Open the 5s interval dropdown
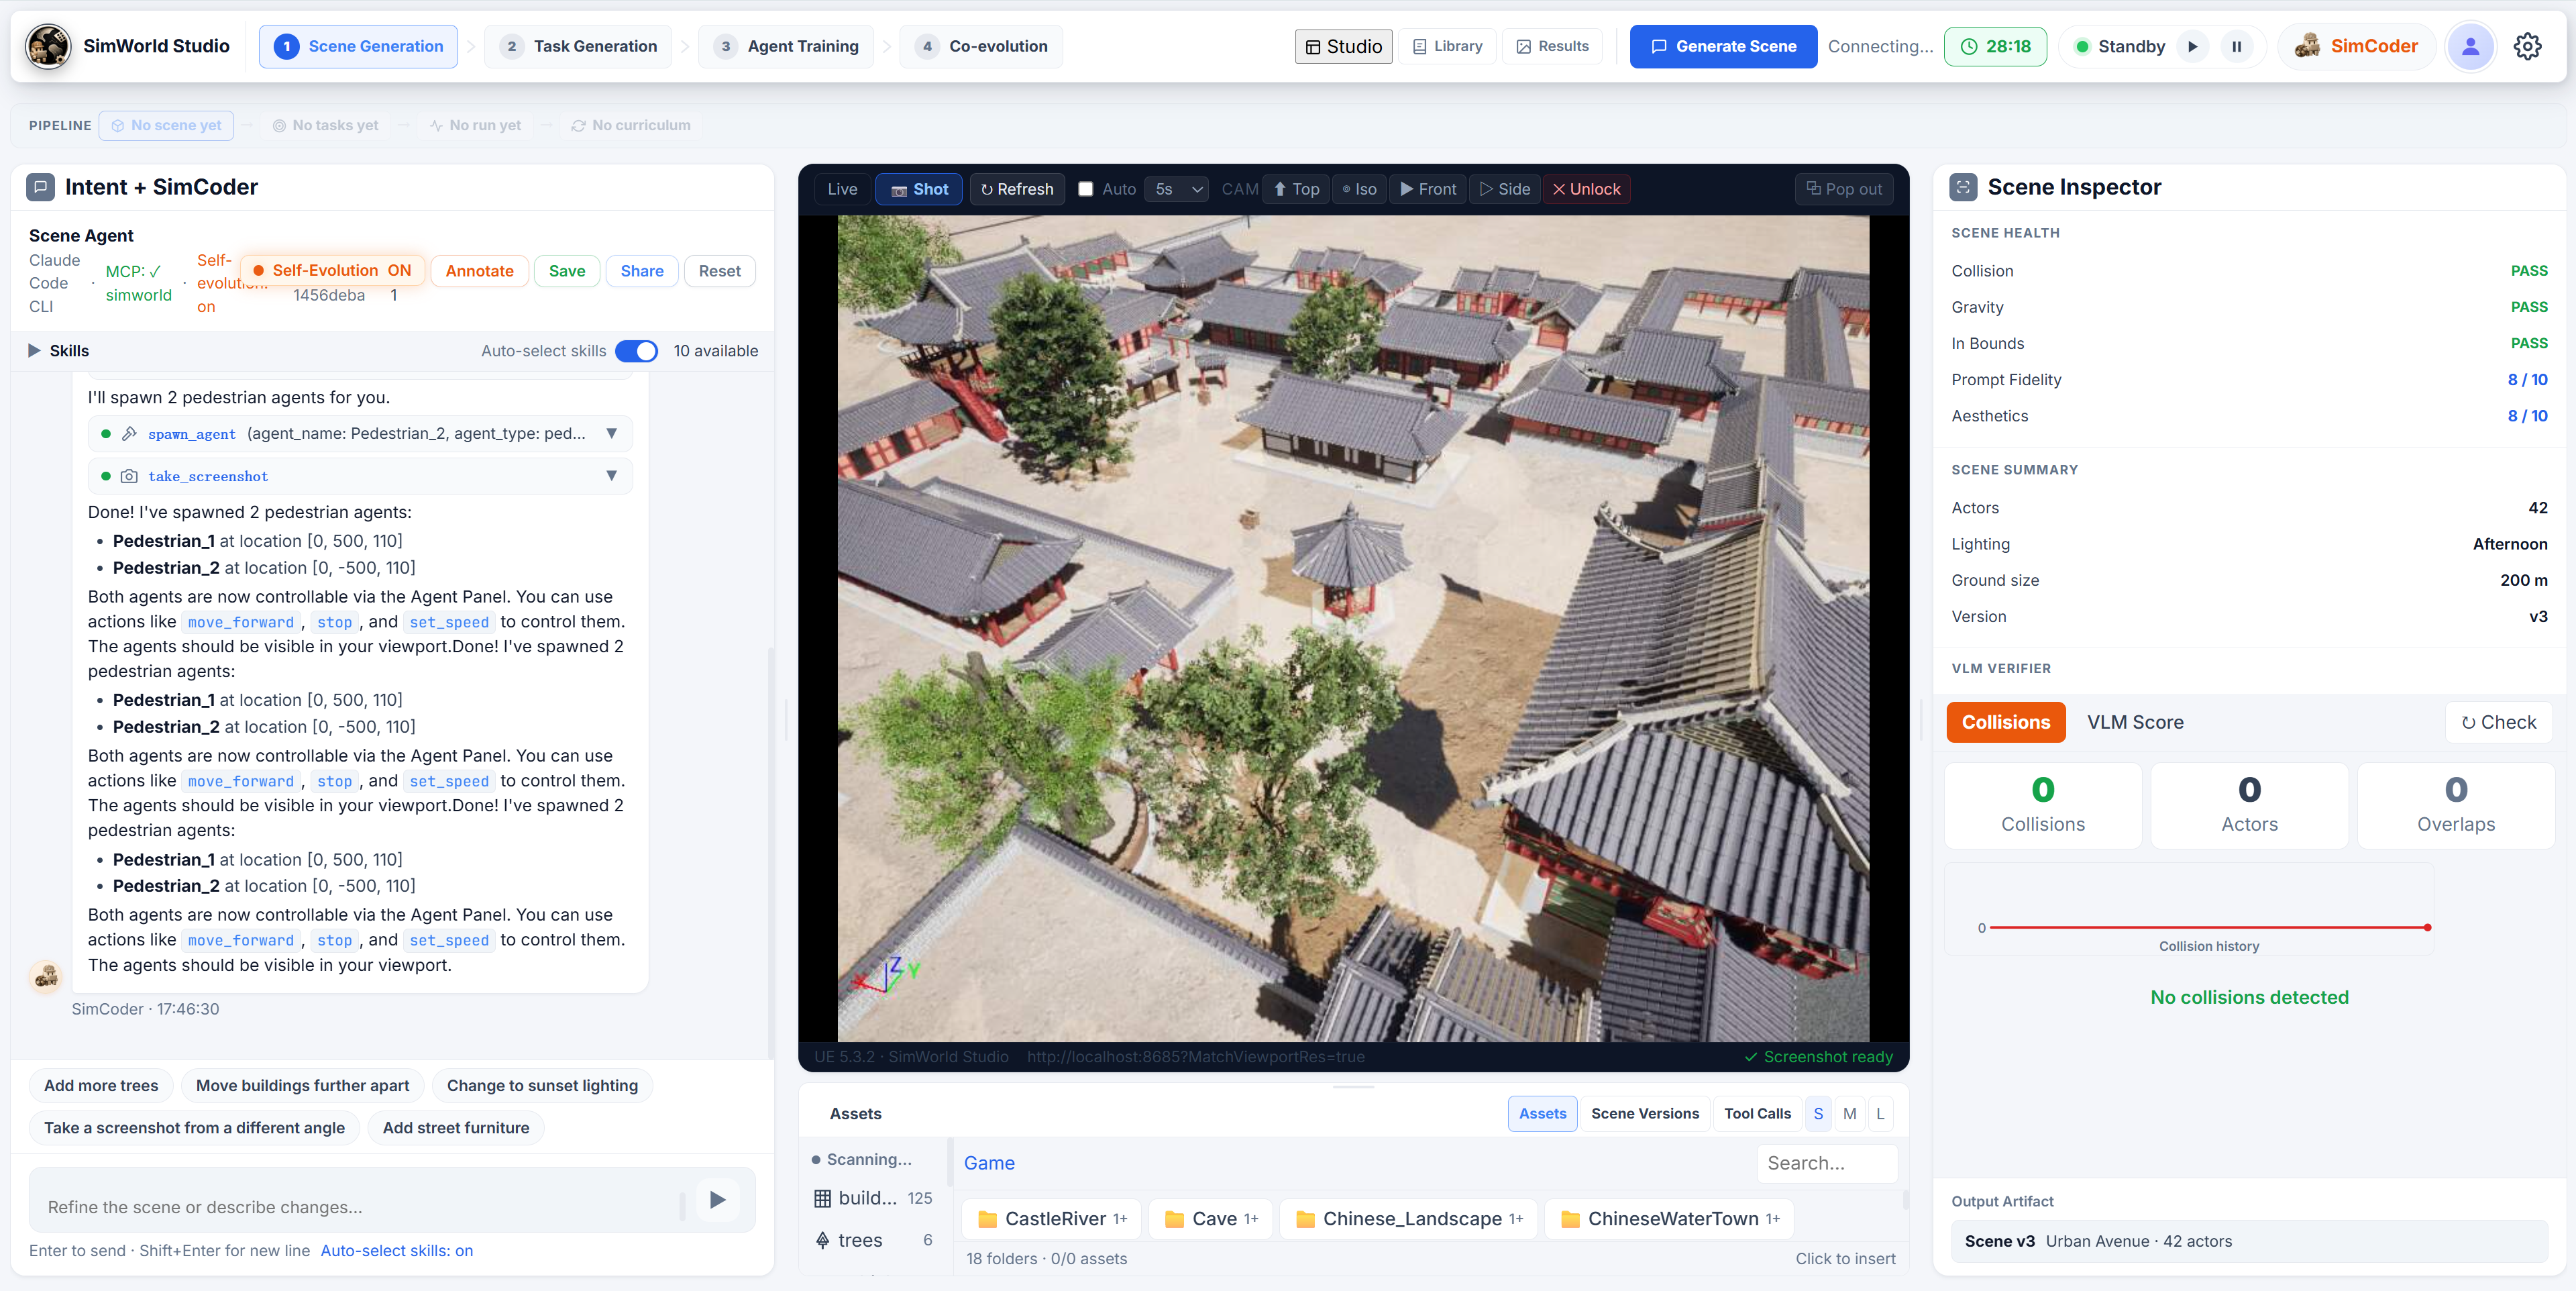 (x=1177, y=189)
